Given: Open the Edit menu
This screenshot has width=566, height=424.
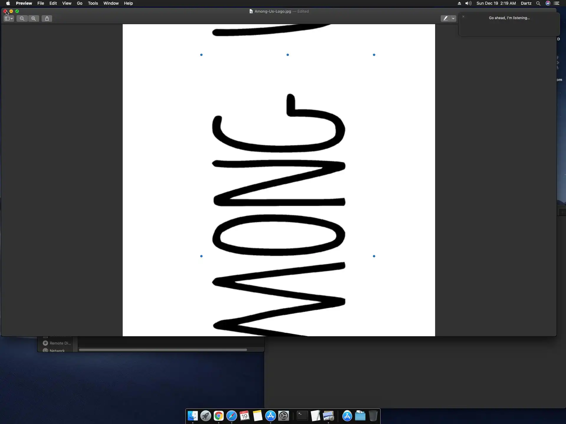Looking at the screenshot, I should (53, 3).
